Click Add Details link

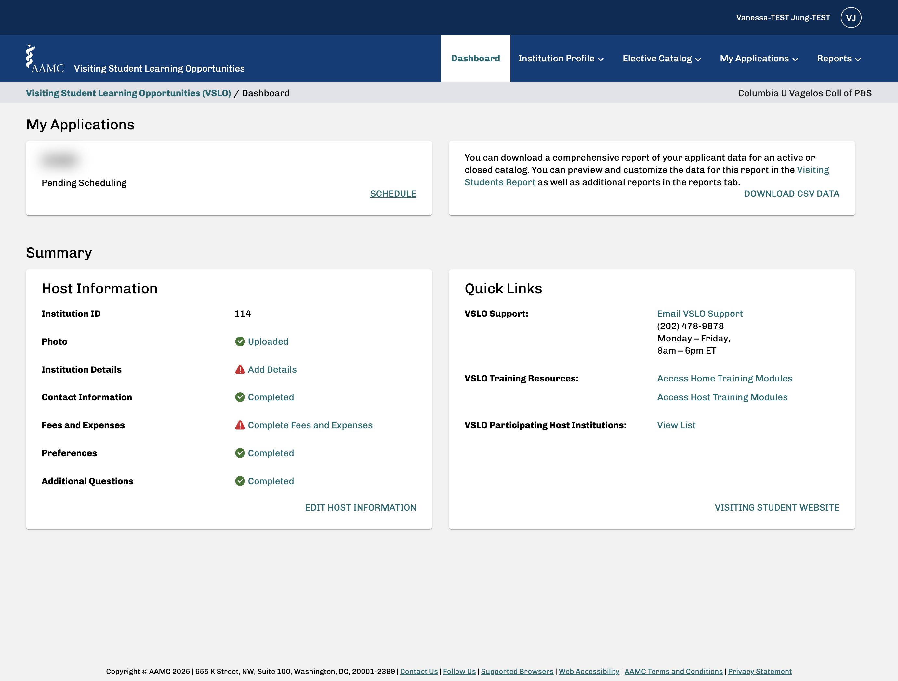click(x=272, y=369)
